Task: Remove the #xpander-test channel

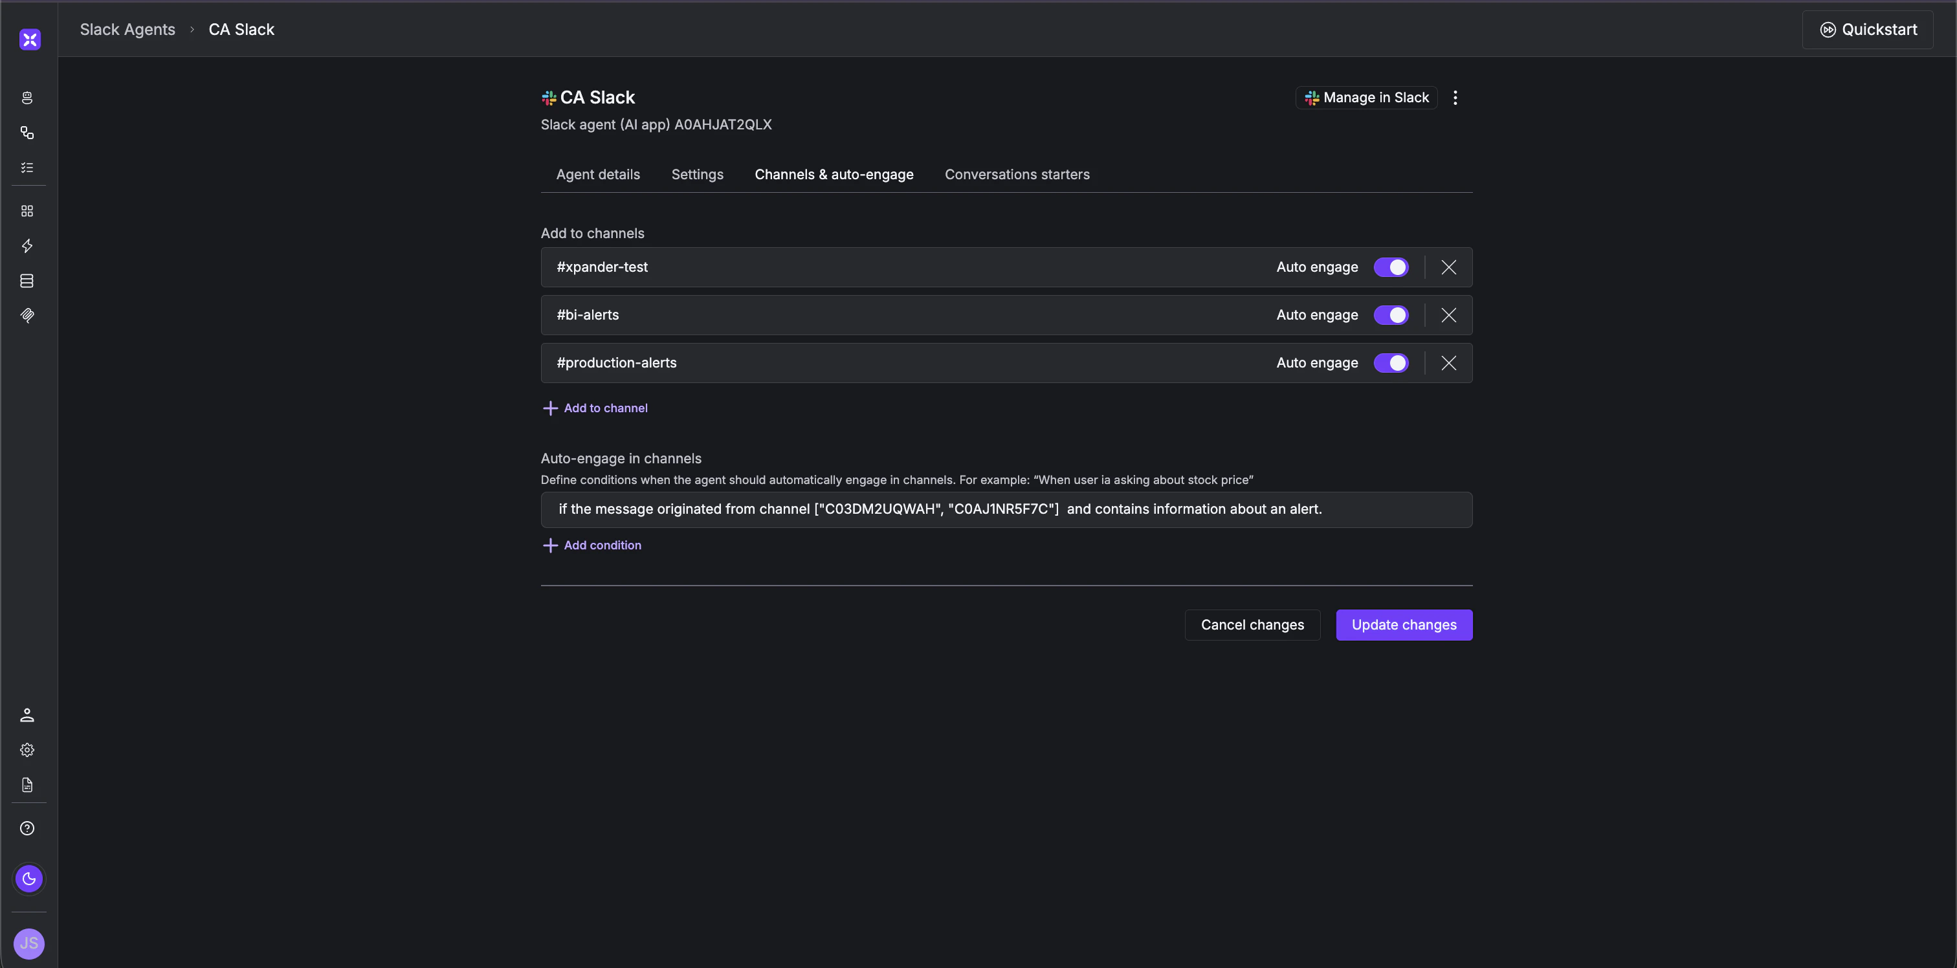Action: click(1449, 267)
